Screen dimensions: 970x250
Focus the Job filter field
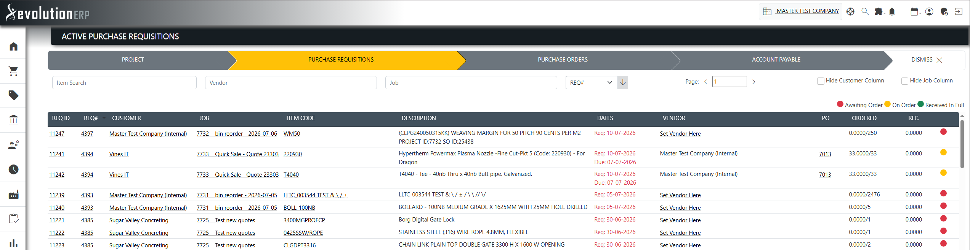pos(471,82)
